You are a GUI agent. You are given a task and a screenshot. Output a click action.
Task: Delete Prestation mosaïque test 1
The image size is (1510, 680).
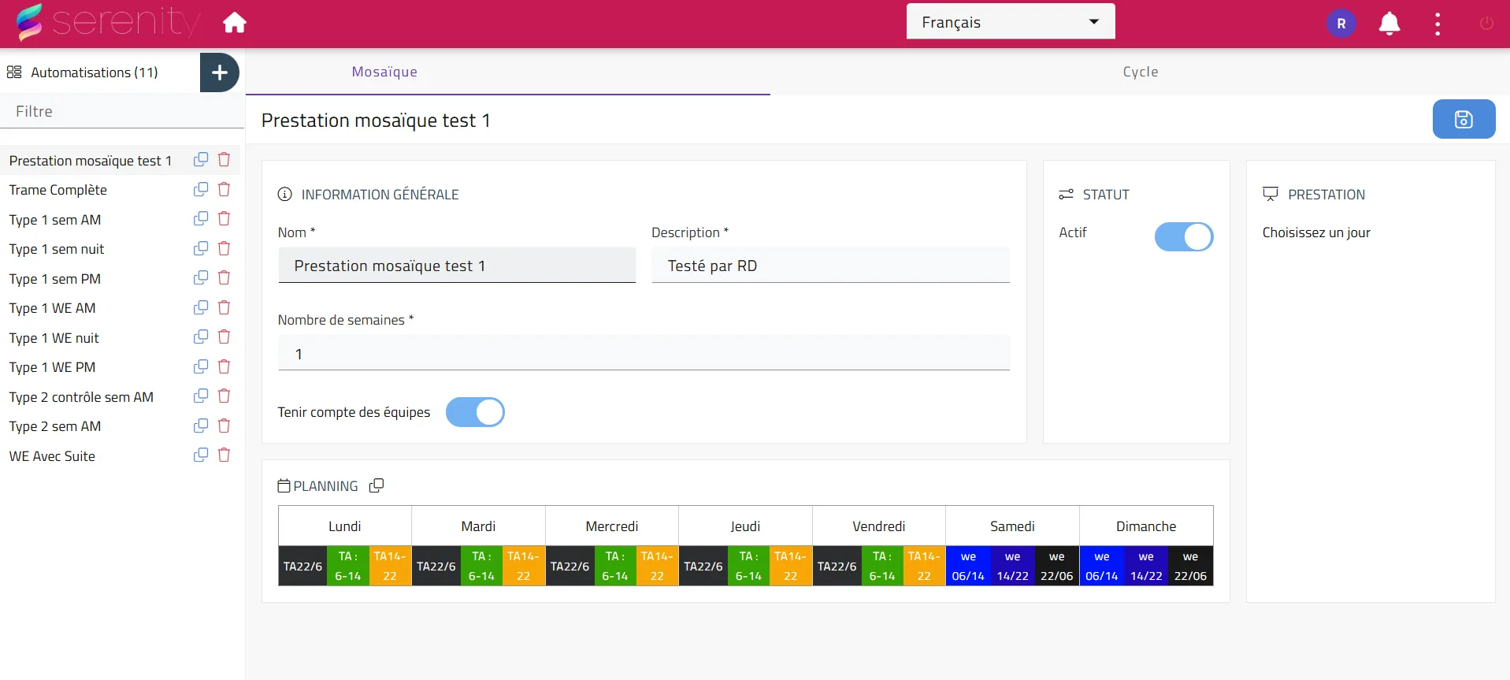[224, 159]
